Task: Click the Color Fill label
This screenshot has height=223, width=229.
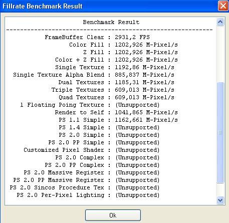Action: click(x=87, y=45)
